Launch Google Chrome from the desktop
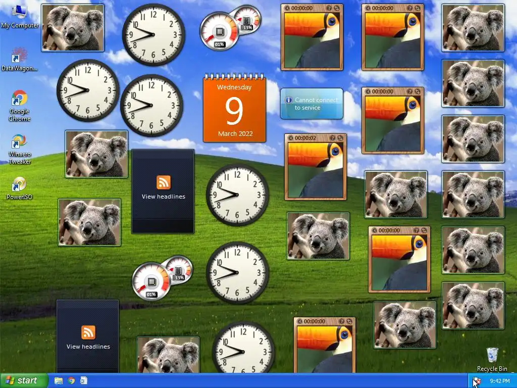The height and width of the screenshot is (388, 517). [x=20, y=106]
